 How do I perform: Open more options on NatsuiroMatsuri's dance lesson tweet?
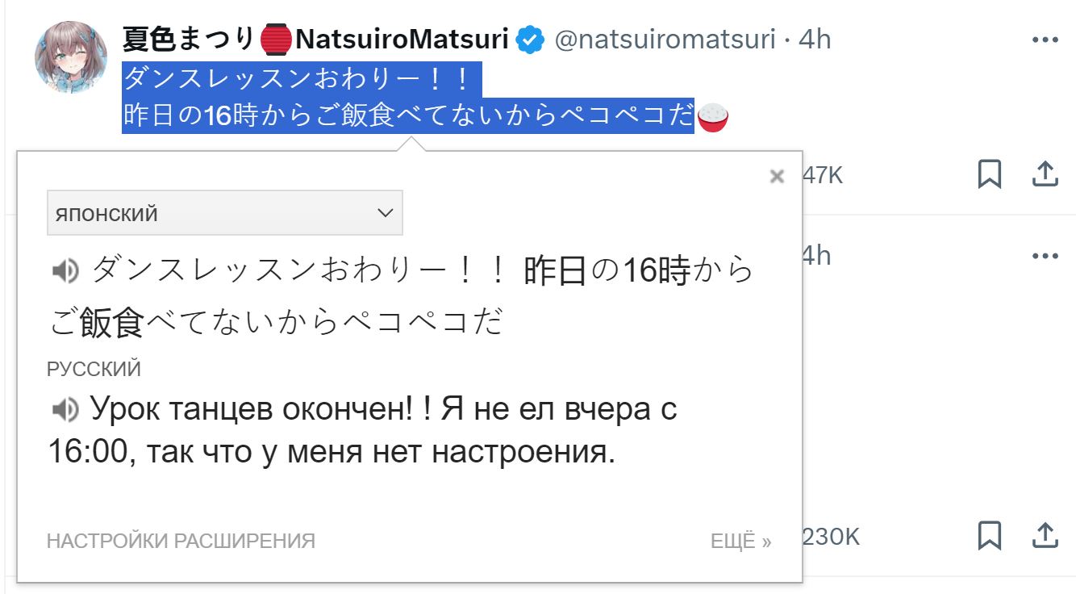point(1045,39)
